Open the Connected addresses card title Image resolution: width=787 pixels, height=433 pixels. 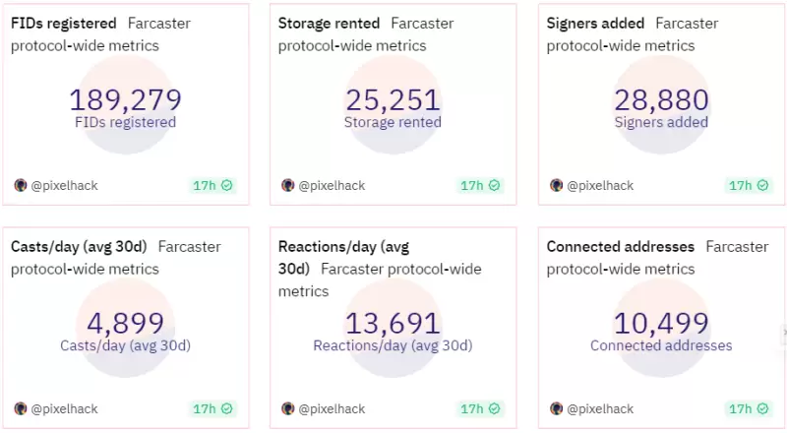pos(621,246)
